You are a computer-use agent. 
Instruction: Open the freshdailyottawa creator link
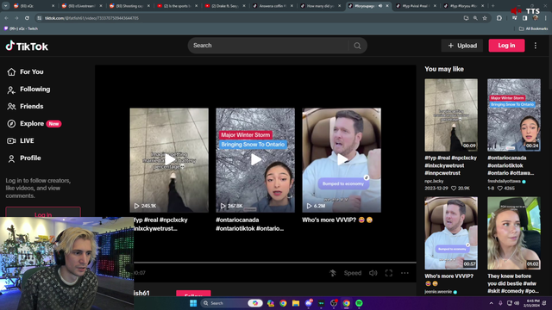504,181
